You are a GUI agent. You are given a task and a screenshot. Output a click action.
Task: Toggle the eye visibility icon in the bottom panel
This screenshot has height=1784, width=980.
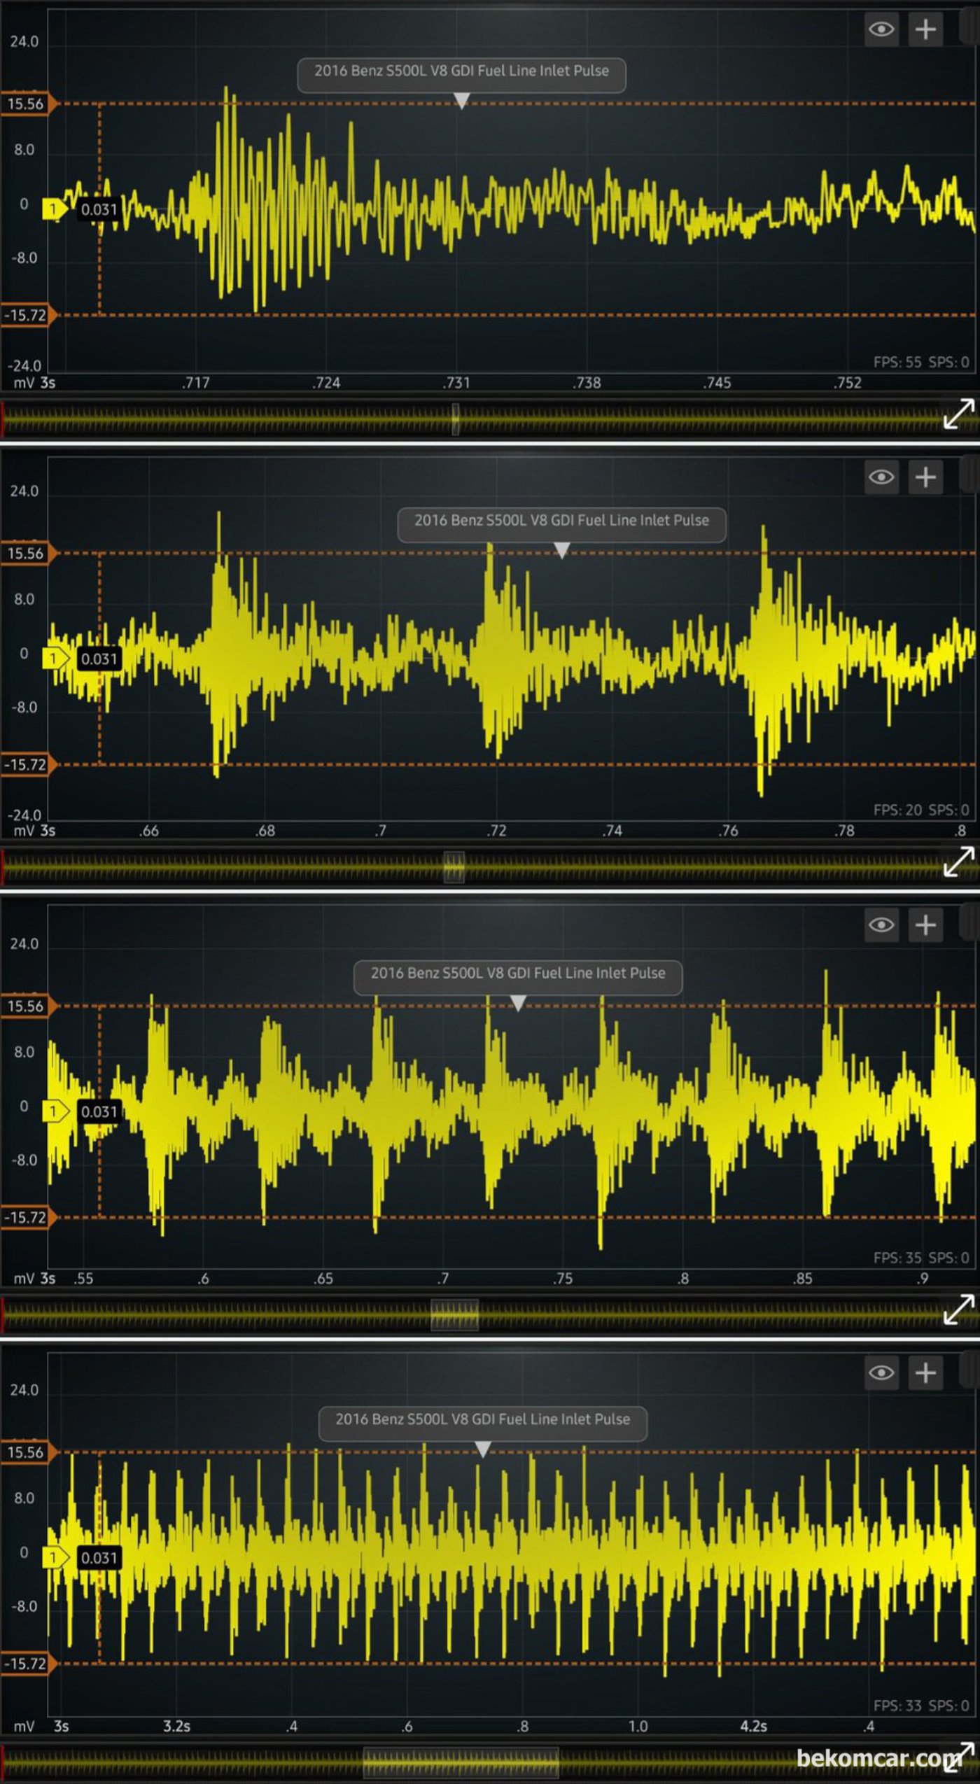881,1372
